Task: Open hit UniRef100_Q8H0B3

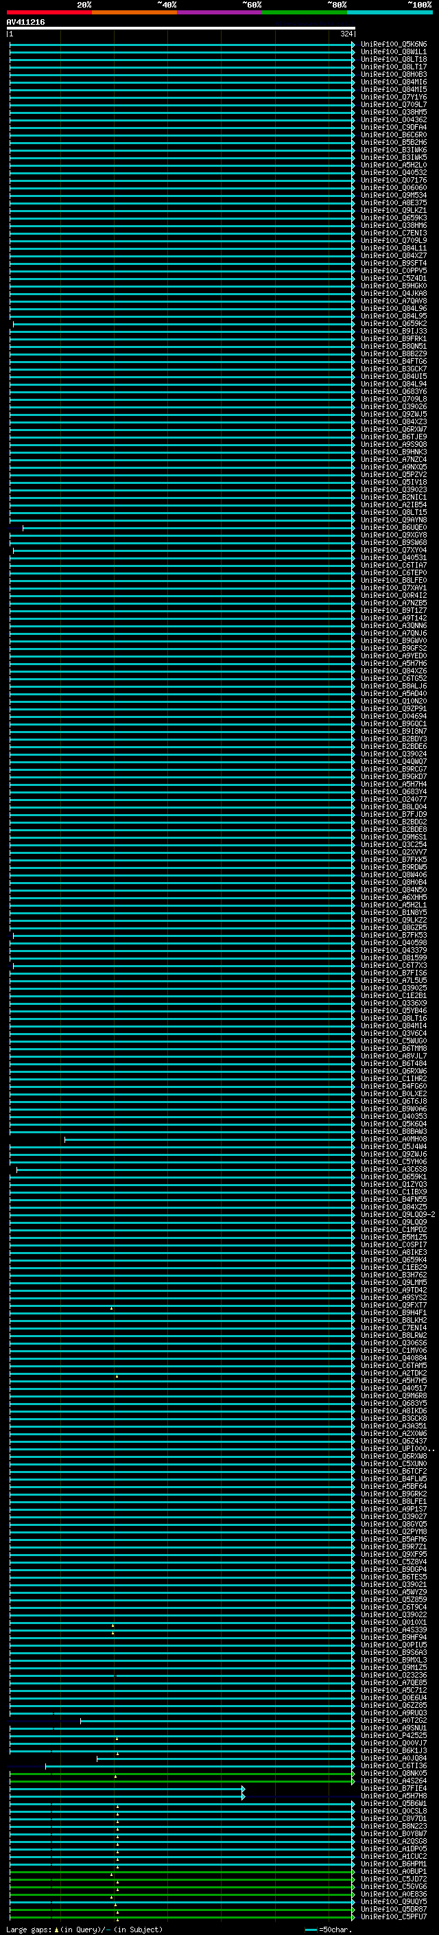Action: (x=393, y=74)
